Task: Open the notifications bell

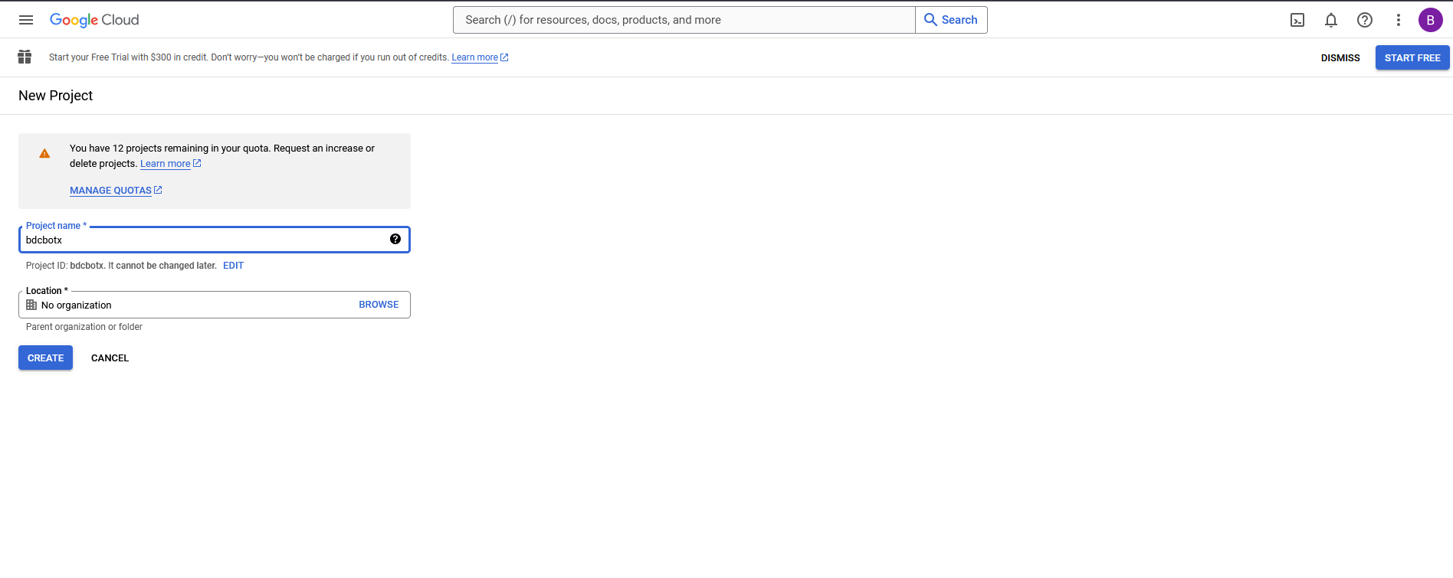Action: 1331,20
